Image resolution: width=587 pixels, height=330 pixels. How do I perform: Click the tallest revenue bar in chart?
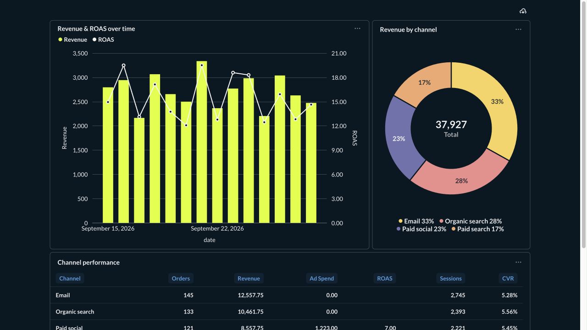coord(202,142)
